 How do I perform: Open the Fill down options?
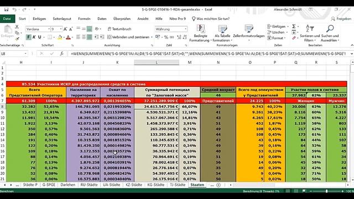coord(294,33)
